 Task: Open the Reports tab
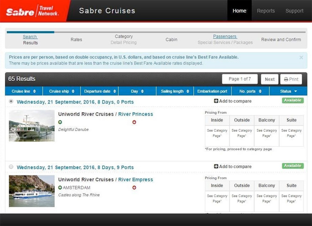click(266, 11)
